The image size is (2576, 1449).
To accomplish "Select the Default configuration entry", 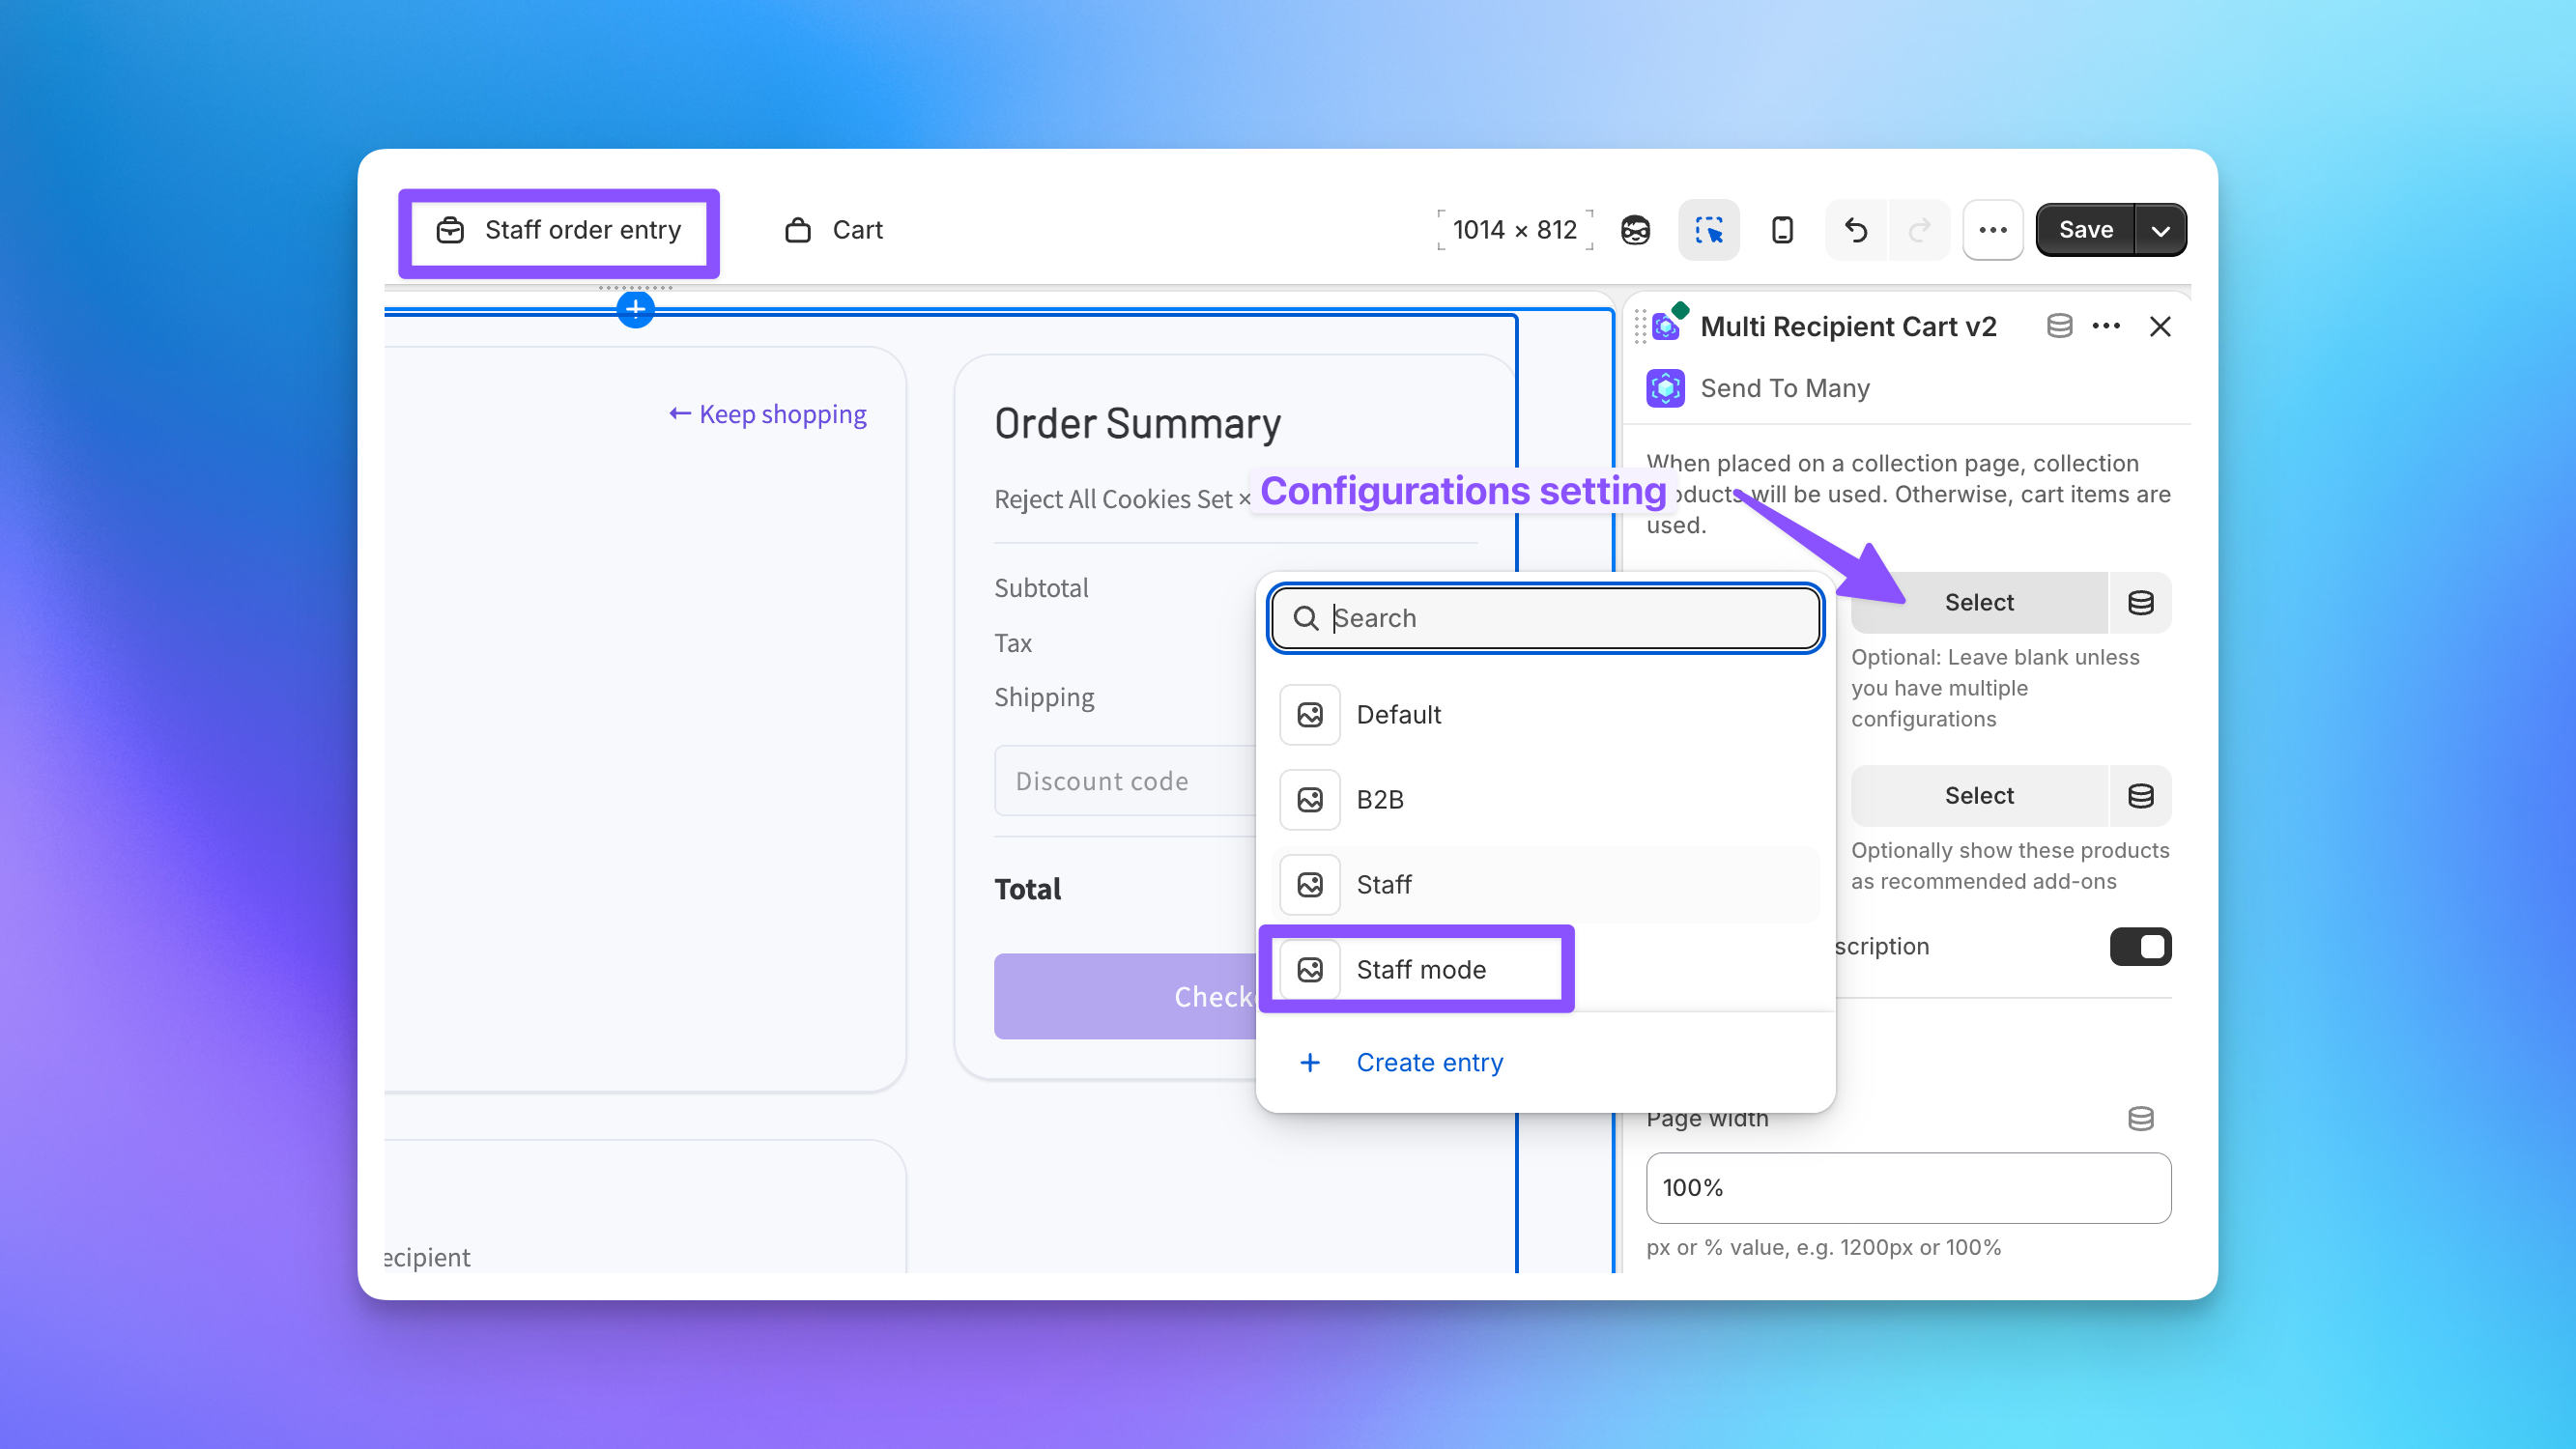I will click(x=1545, y=715).
